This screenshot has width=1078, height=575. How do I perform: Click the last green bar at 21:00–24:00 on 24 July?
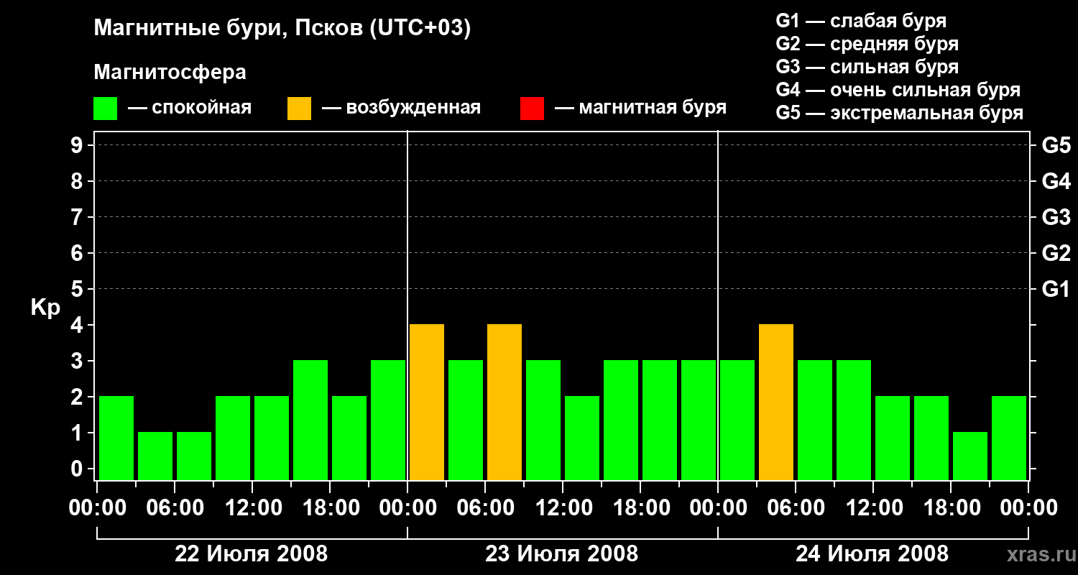coord(1009,438)
